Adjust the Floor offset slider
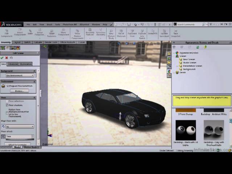Viewport: 232px width, 174px height. click(x=20, y=139)
